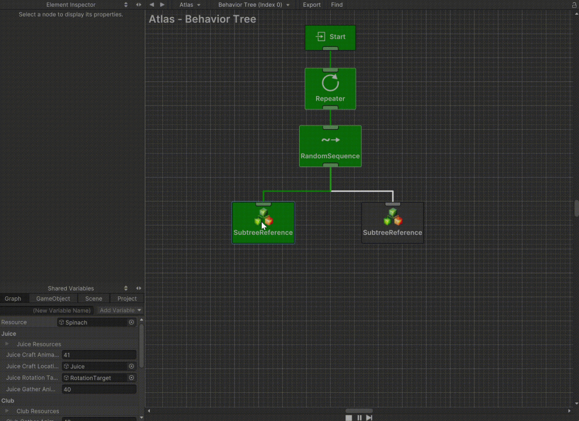Viewport: 579px width, 421px height.
Task: Expand the Juice Resources list
Action: coord(7,344)
